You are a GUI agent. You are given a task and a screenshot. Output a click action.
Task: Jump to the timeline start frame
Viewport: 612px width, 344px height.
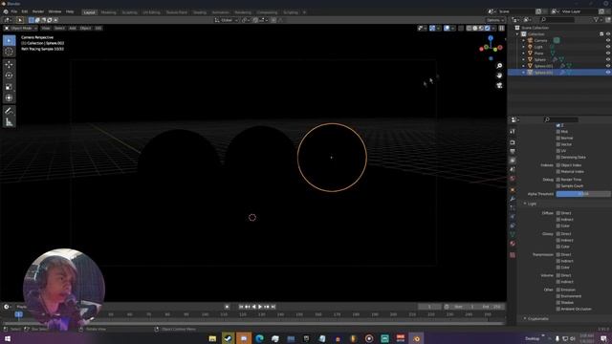[241, 307]
